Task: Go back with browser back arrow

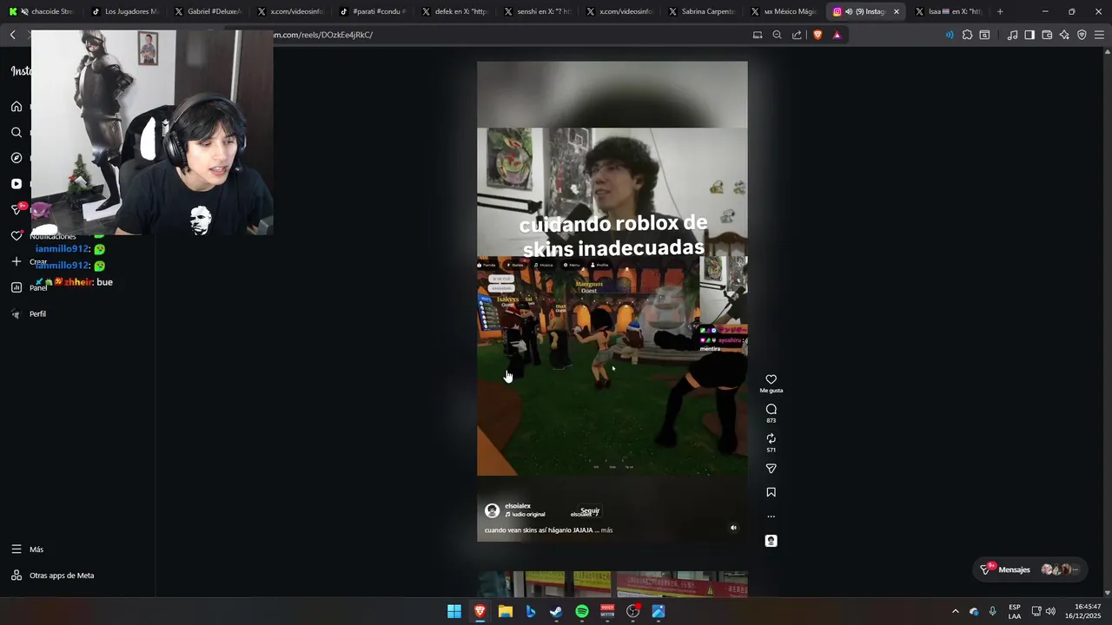Action: tap(12, 35)
